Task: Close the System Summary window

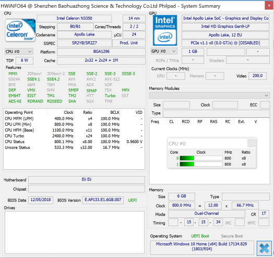Action: click(269, 6)
